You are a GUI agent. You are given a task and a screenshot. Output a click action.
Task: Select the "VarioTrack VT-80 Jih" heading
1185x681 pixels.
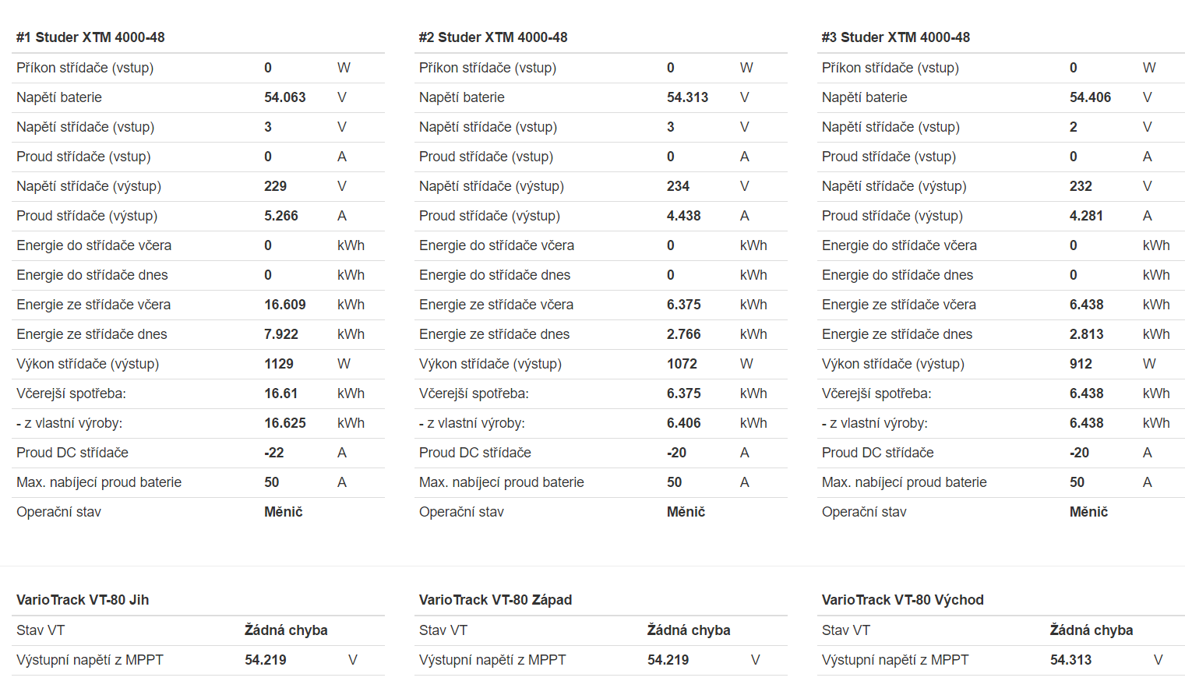83,600
